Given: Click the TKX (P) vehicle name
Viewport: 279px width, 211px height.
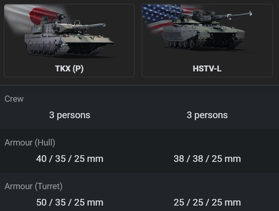Looking at the screenshot, I should click(69, 69).
